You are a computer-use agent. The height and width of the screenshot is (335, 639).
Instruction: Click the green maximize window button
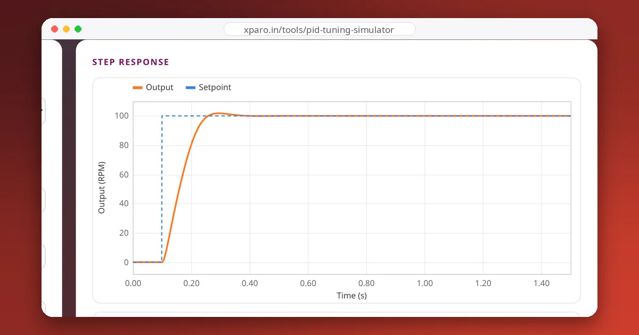78,29
